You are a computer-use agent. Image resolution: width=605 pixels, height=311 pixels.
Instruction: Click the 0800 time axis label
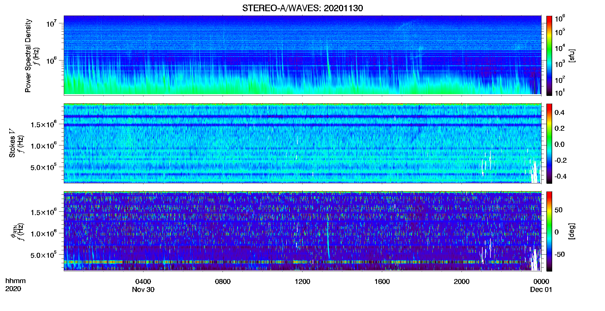[x=223, y=281]
